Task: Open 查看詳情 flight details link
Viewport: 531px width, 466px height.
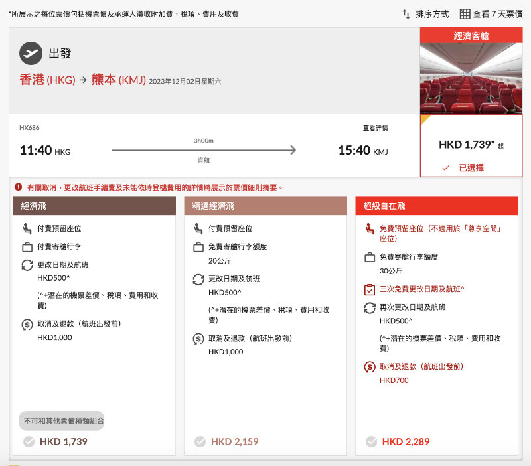Action: [375, 128]
